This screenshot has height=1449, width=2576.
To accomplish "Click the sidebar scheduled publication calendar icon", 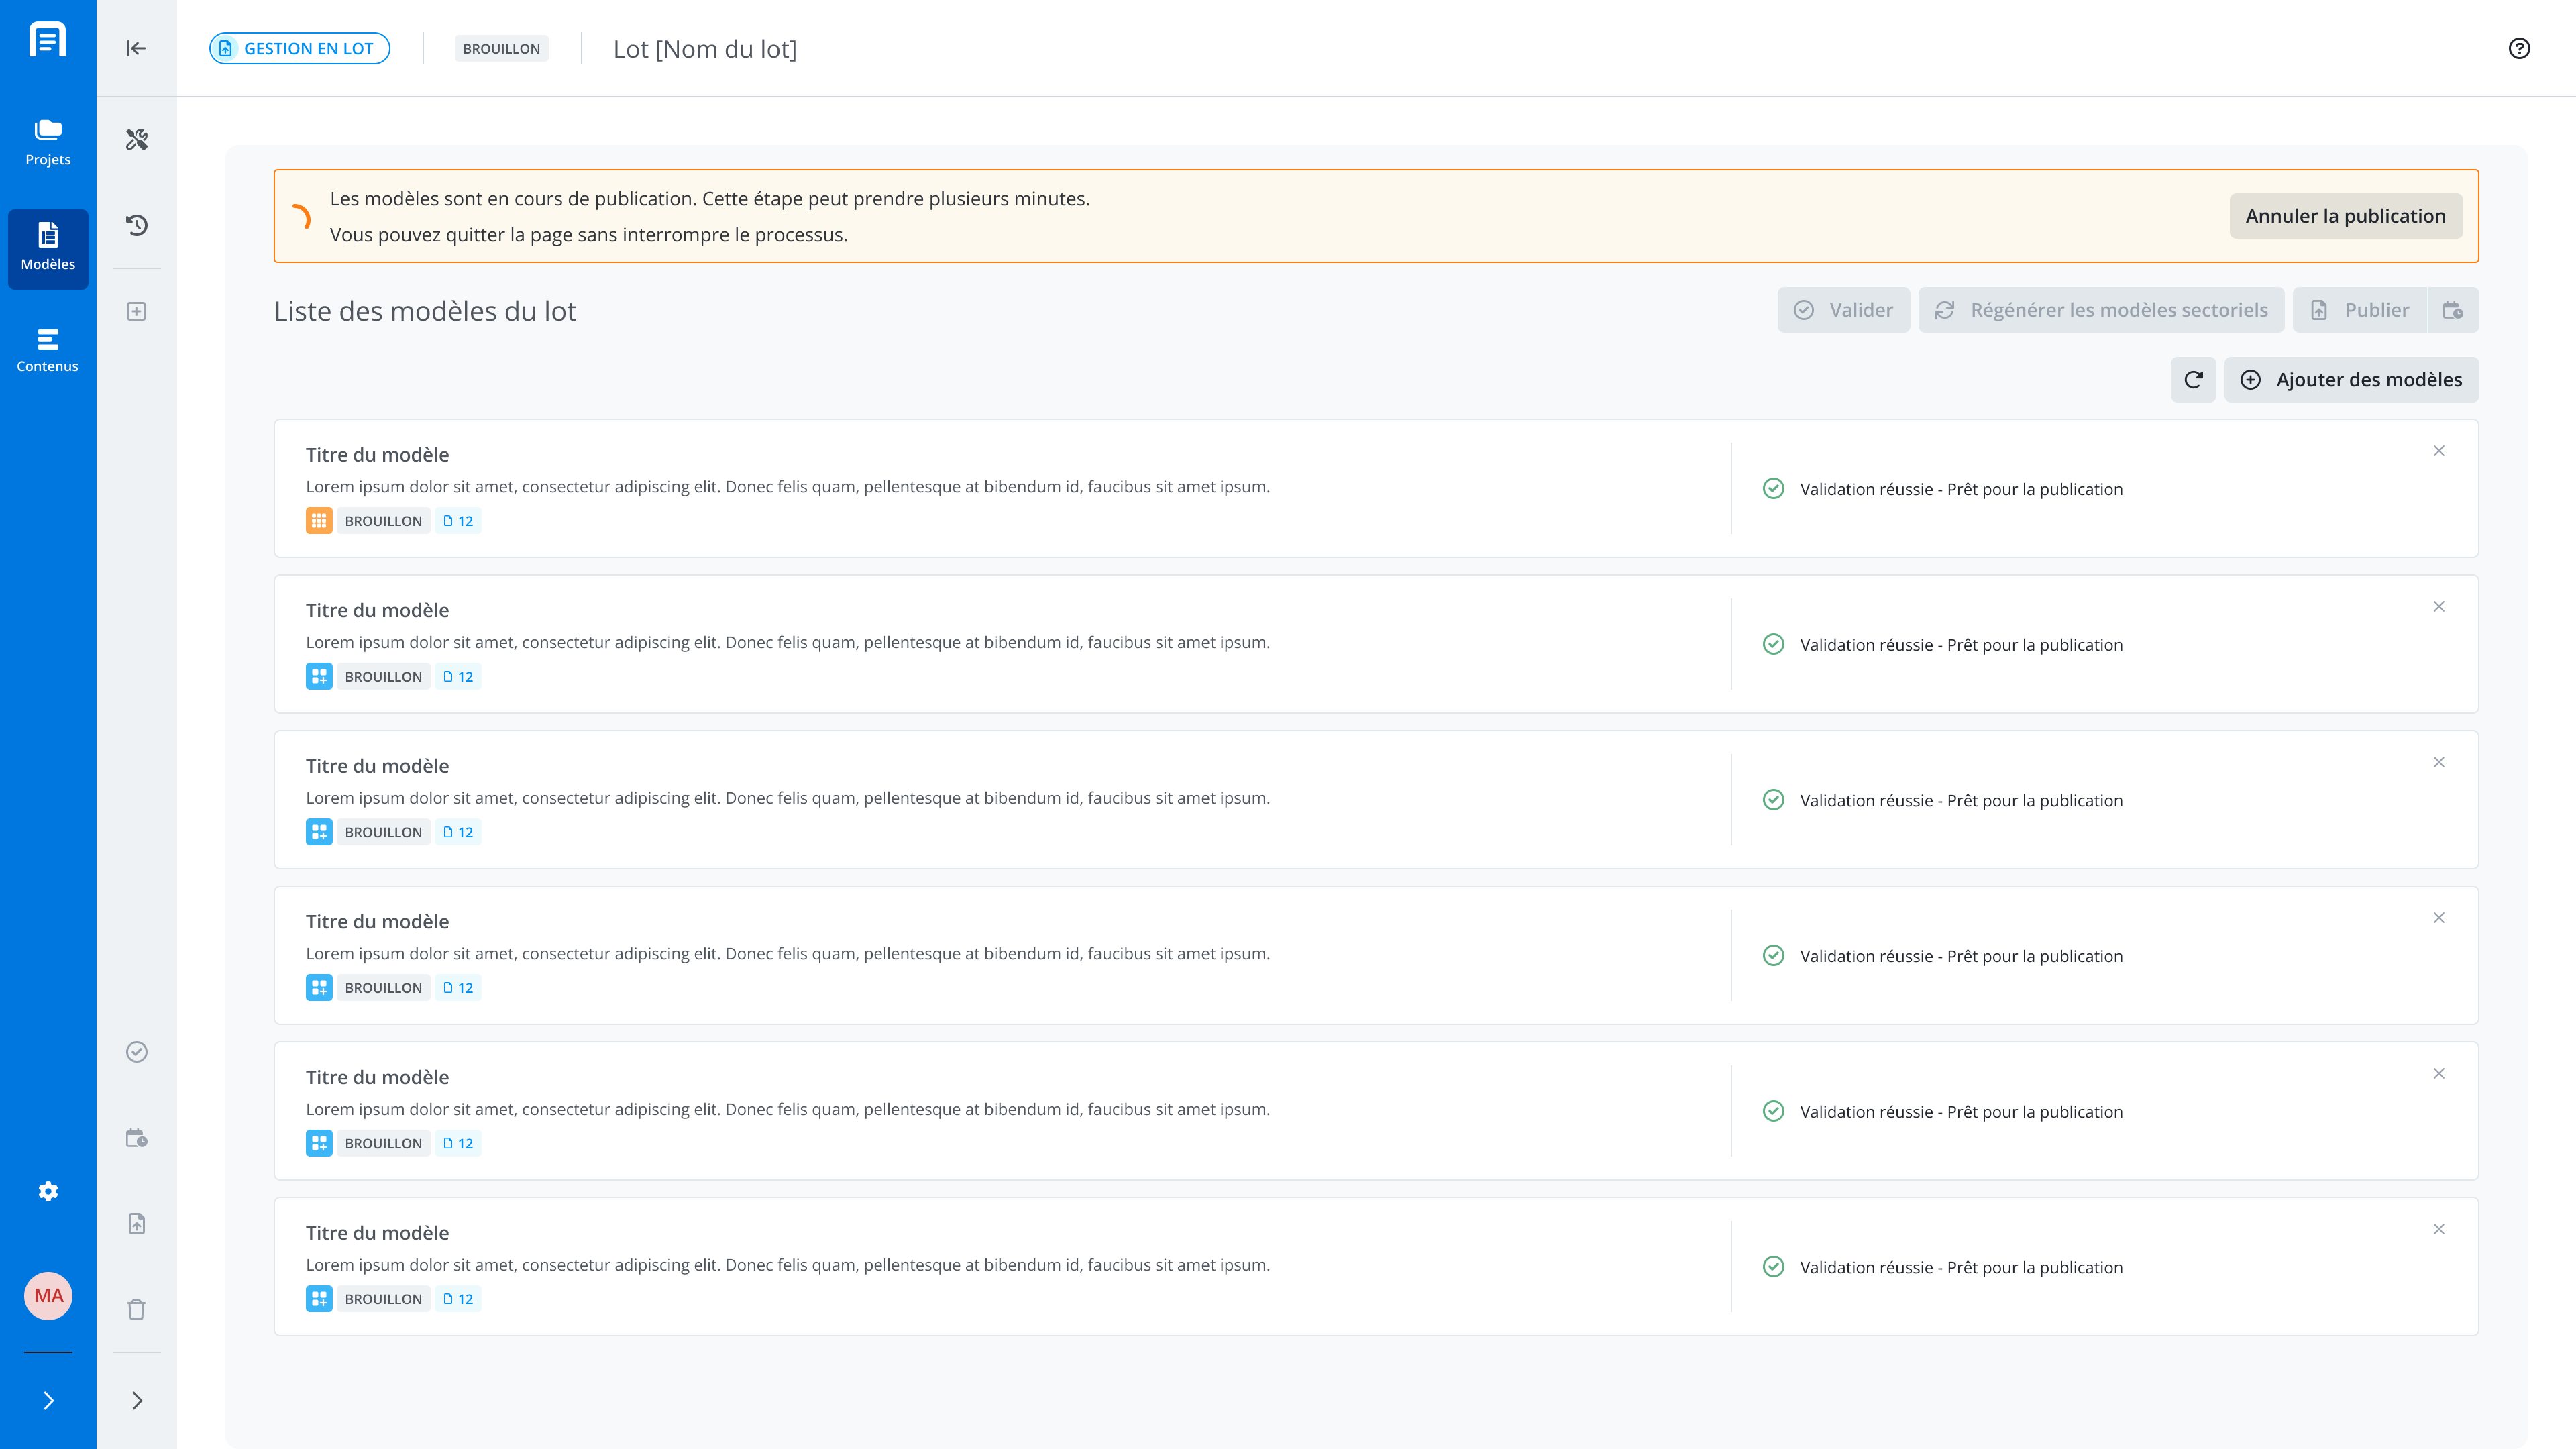I will [137, 1138].
